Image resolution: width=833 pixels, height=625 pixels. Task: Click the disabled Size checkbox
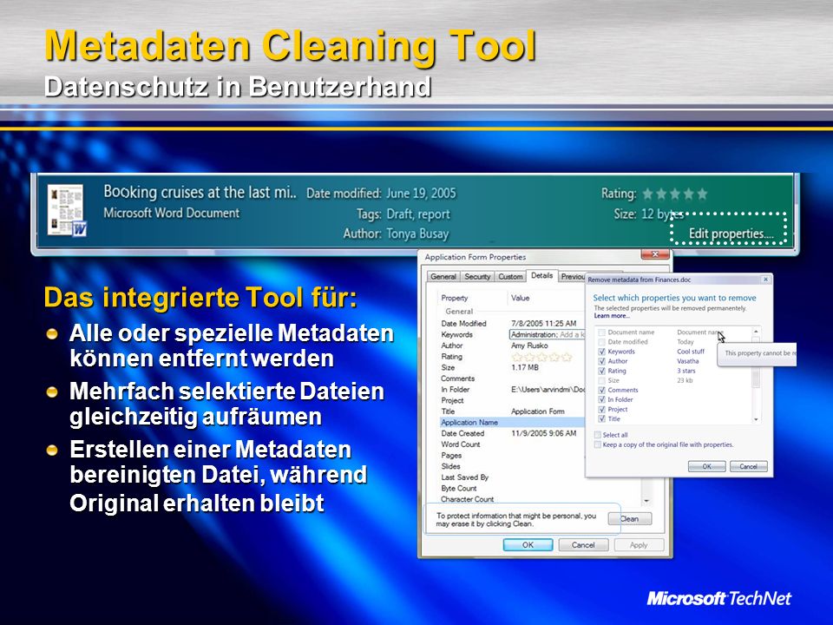tap(602, 380)
